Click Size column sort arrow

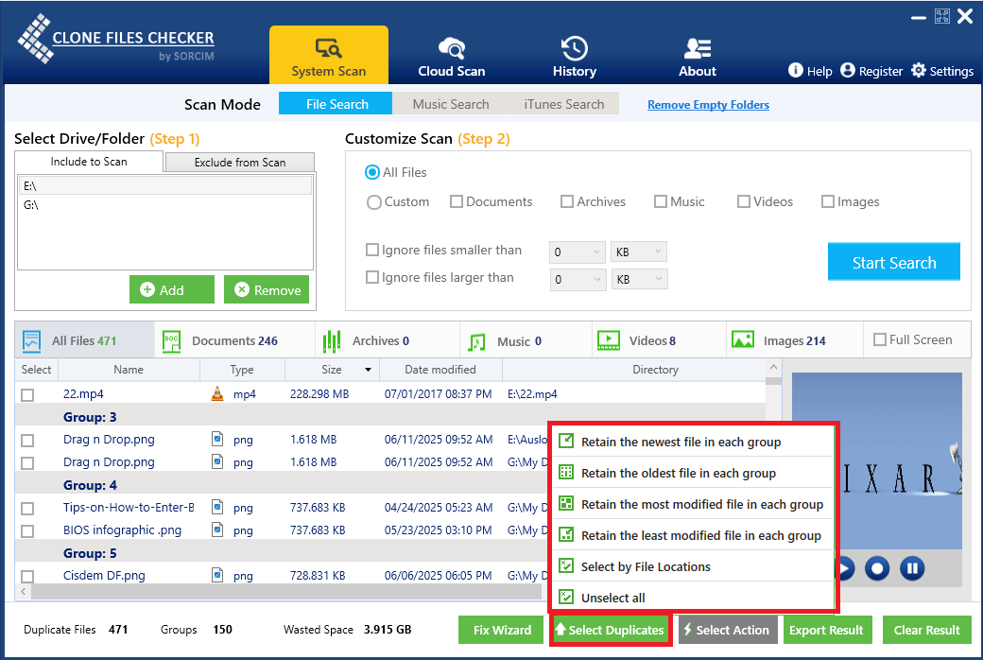pyautogui.click(x=367, y=370)
